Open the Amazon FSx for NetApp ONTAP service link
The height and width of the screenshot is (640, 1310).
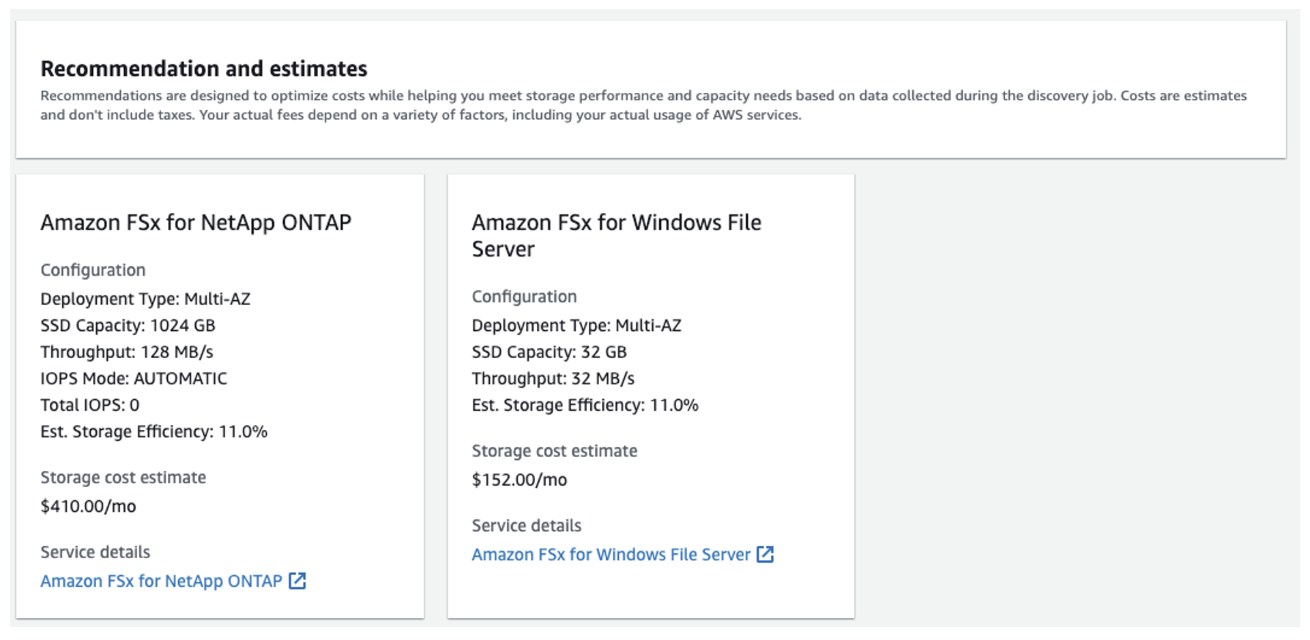click(x=162, y=581)
